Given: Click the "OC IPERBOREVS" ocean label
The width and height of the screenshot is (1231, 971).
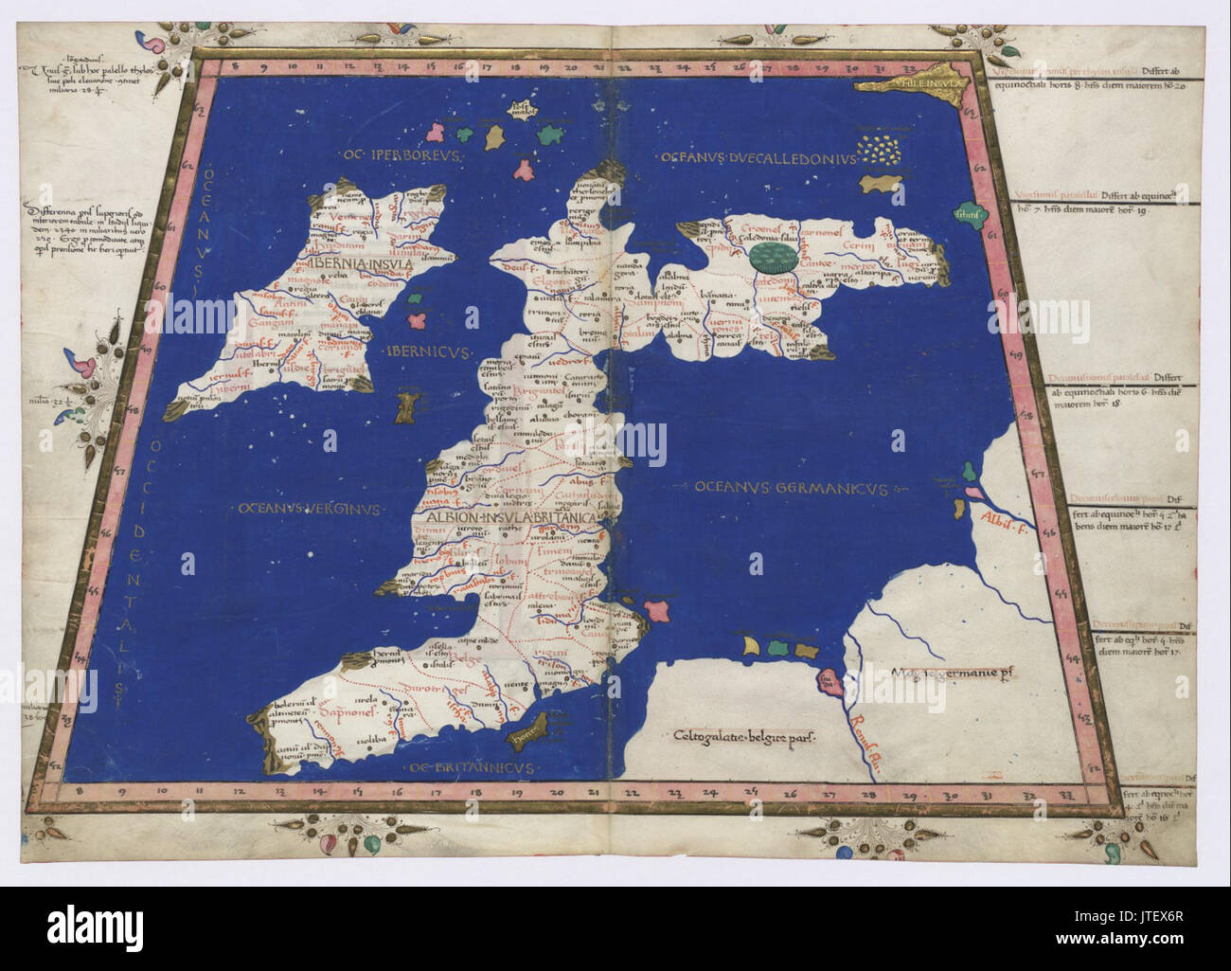Looking at the screenshot, I should pos(402,154).
